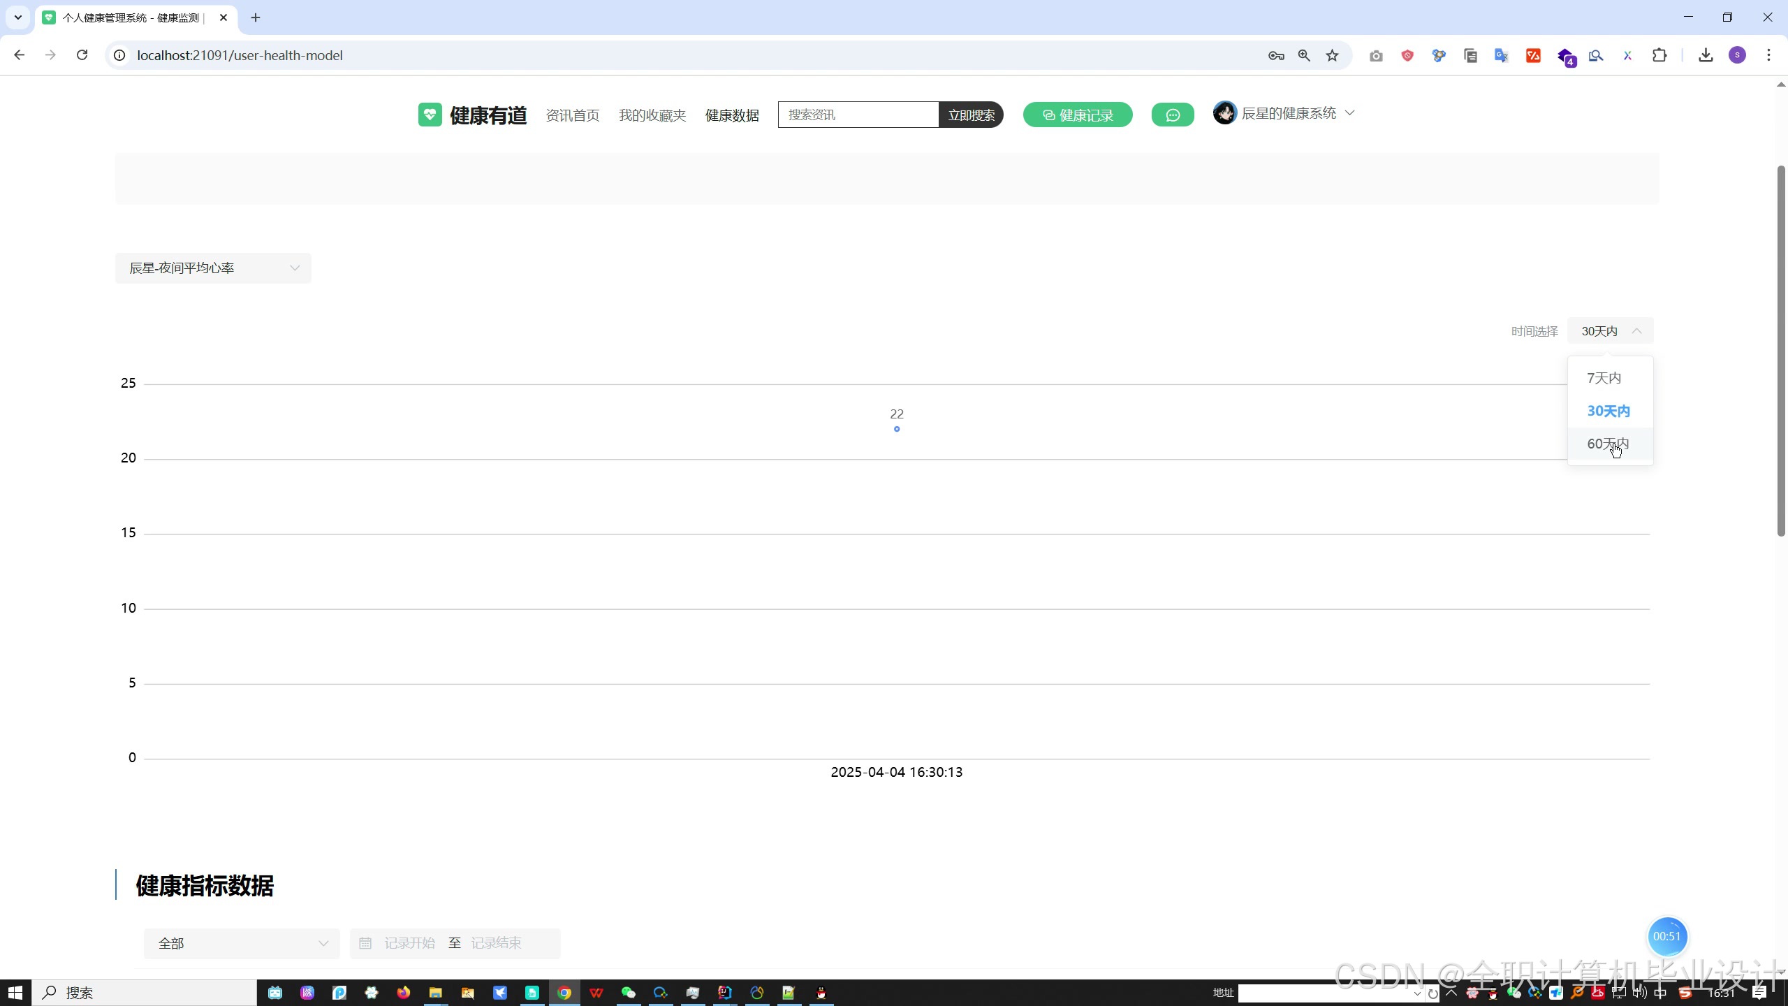Image resolution: width=1788 pixels, height=1006 pixels.
Task: Go to the 资讯首页 tab
Action: point(572,115)
